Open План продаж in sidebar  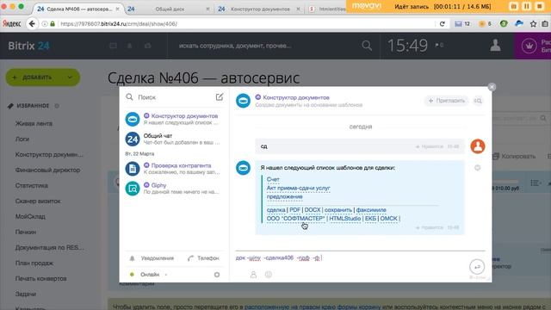[x=34, y=263]
